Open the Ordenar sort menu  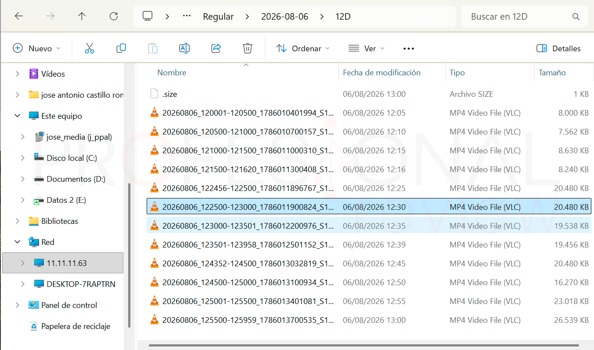(x=303, y=48)
